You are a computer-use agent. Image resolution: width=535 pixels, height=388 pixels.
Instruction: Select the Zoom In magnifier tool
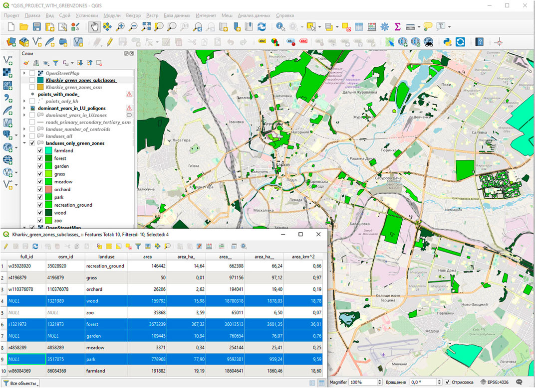[x=120, y=26]
